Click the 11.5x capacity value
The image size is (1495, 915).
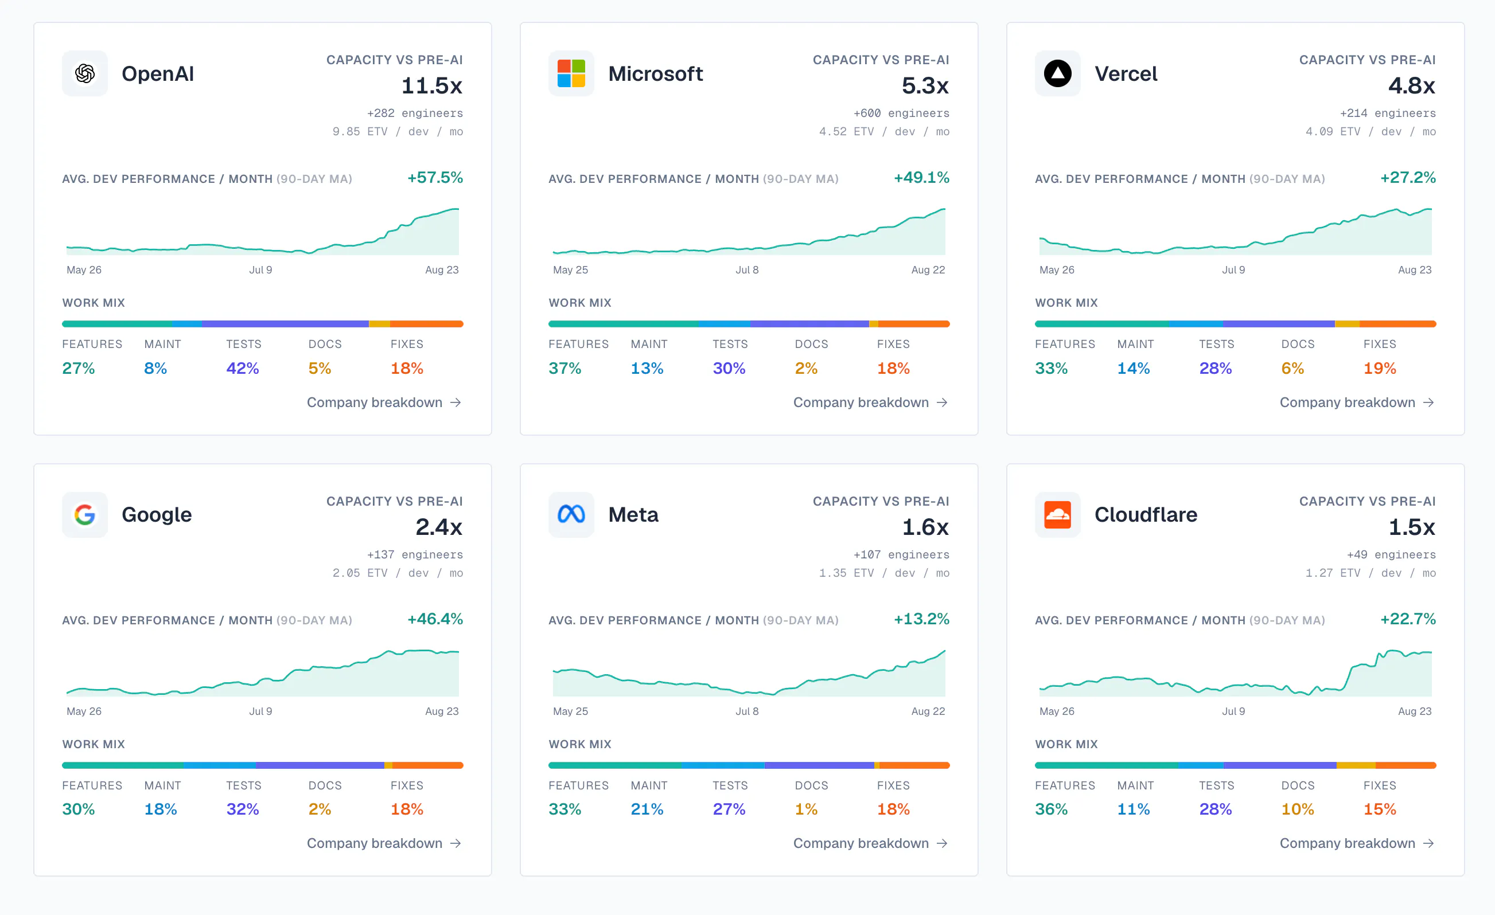coord(432,85)
